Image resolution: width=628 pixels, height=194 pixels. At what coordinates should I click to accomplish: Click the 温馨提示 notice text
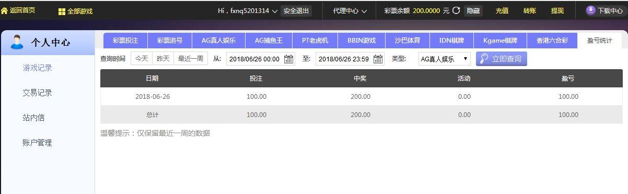tap(155, 133)
